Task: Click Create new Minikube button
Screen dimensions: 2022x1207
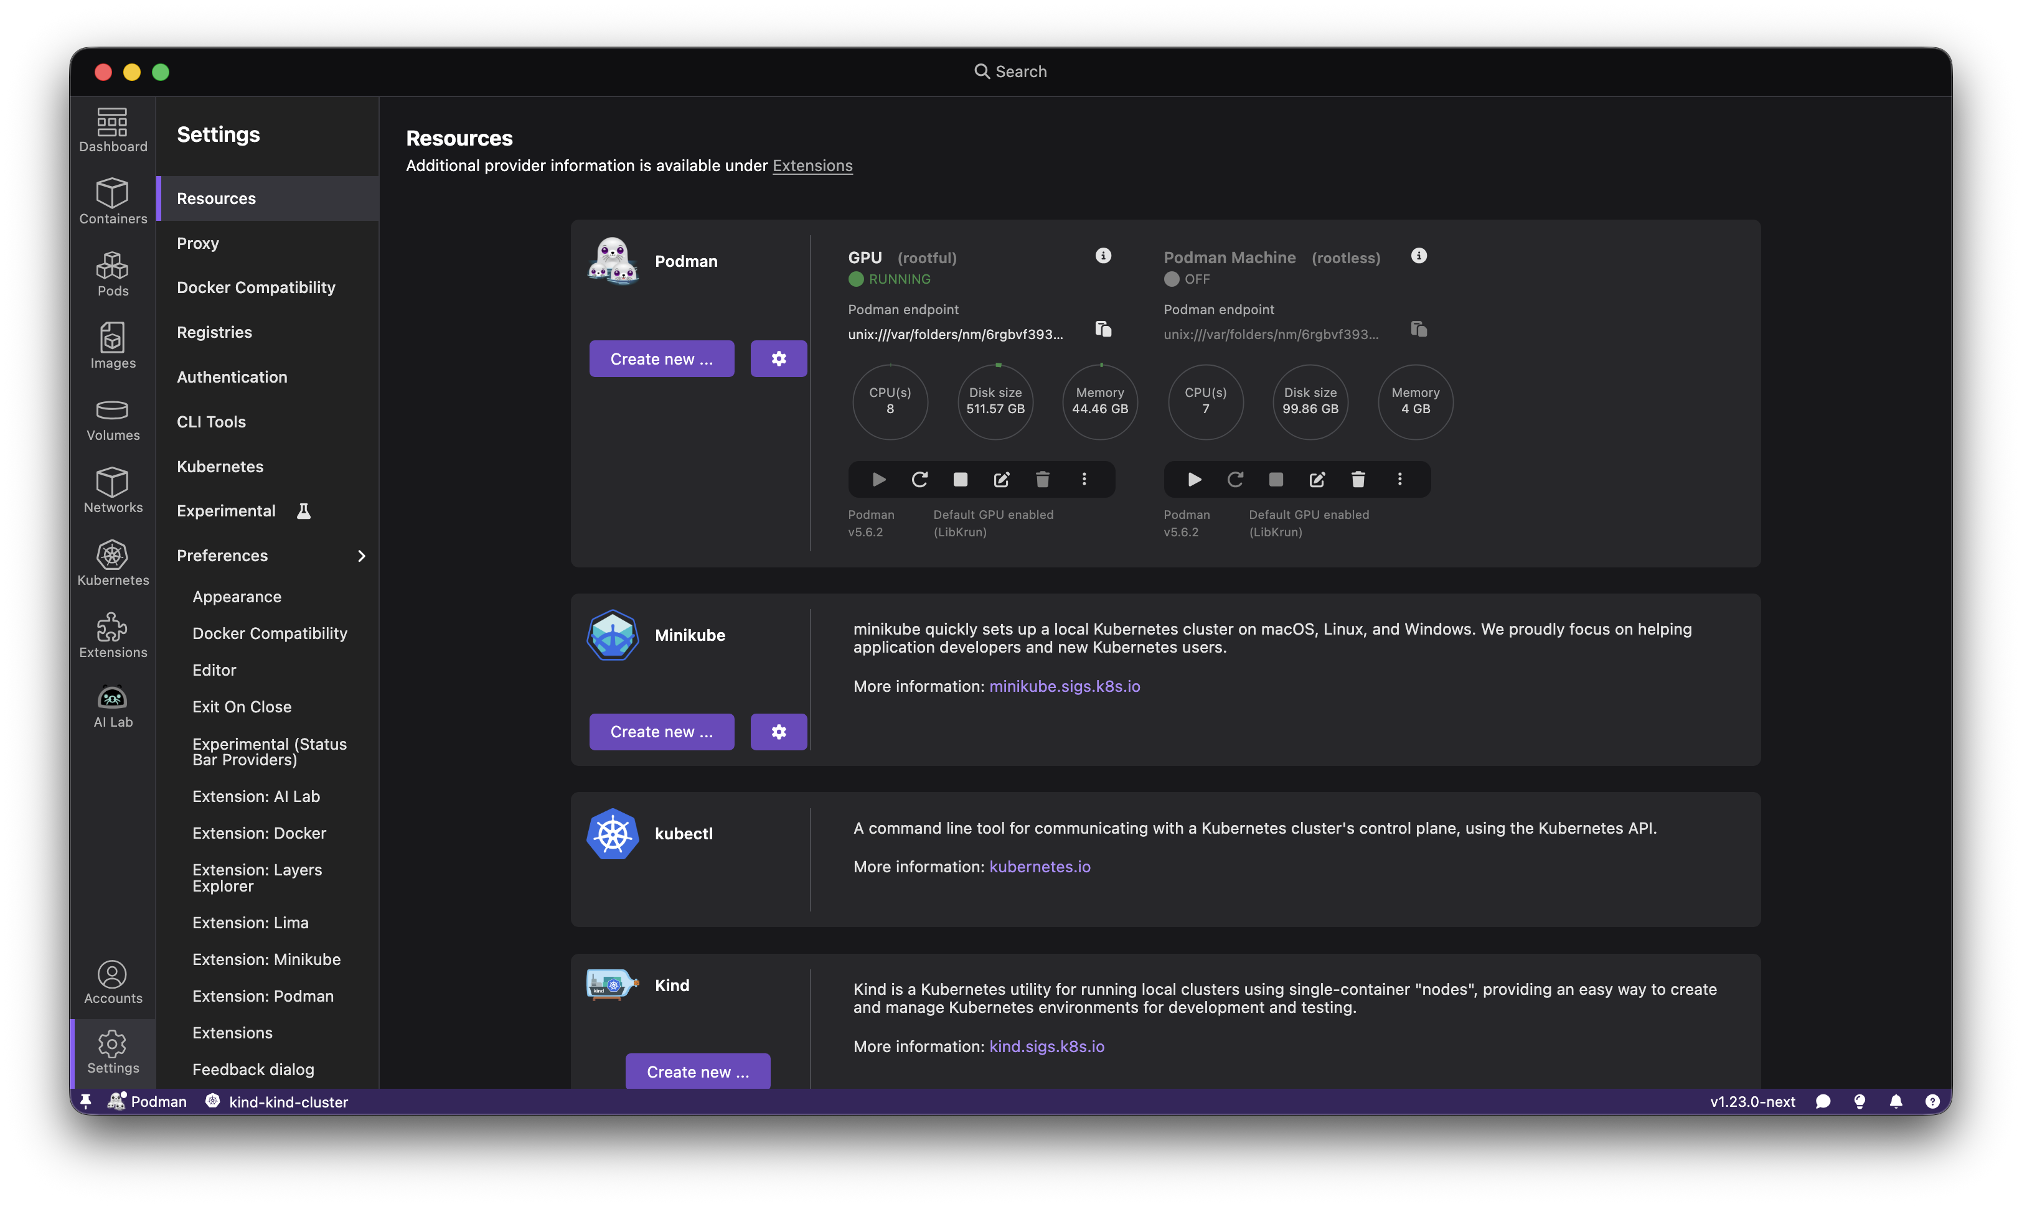Action: [x=661, y=731]
